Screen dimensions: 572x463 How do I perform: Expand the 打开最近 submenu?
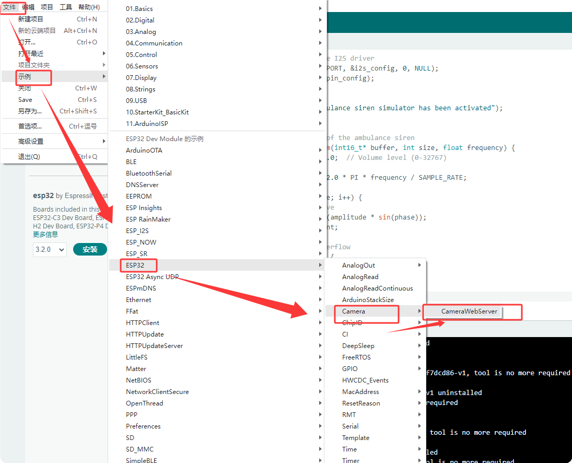click(x=55, y=54)
